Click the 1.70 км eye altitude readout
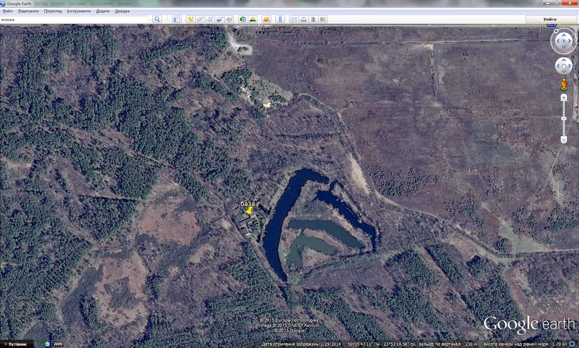The image size is (579, 348). (559, 344)
